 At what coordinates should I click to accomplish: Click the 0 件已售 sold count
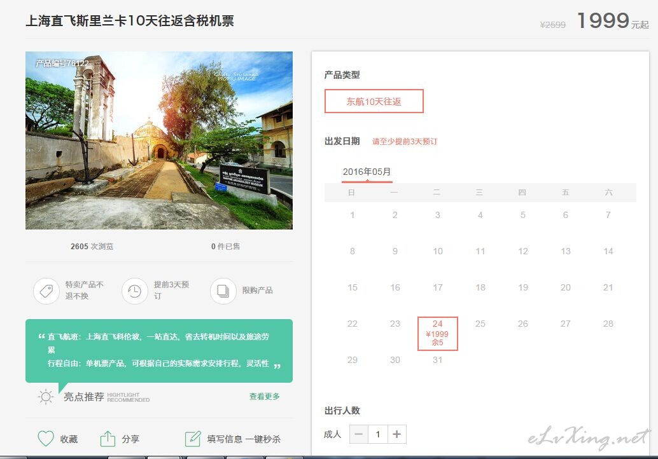(x=226, y=247)
